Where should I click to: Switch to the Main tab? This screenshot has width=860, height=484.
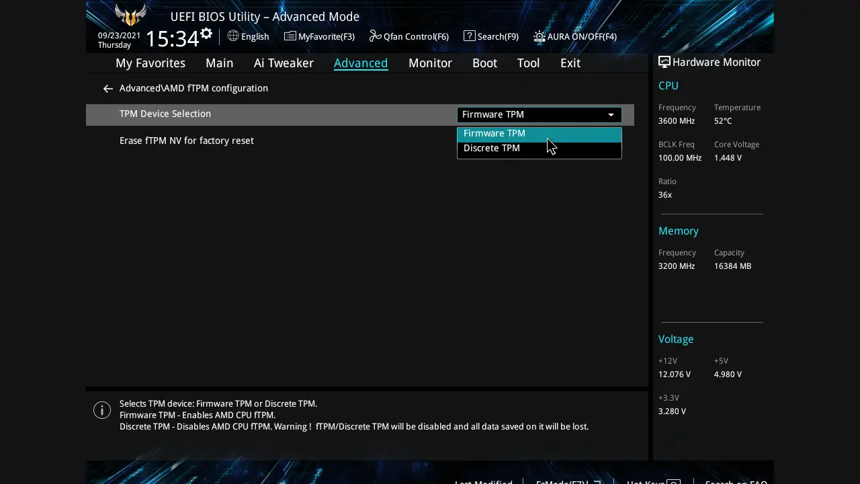220,63
